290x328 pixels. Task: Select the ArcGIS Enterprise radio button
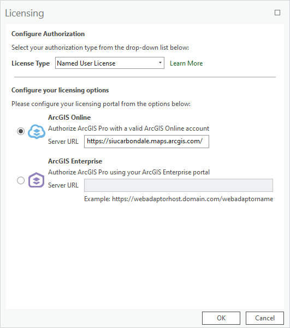point(21,180)
